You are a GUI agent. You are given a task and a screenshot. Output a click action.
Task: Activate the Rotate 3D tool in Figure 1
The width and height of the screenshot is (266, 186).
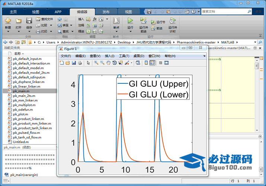pyautogui.click(x=114, y=63)
